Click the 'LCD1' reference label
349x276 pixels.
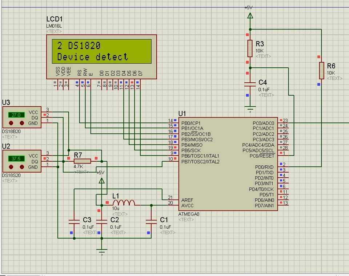click(x=55, y=19)
